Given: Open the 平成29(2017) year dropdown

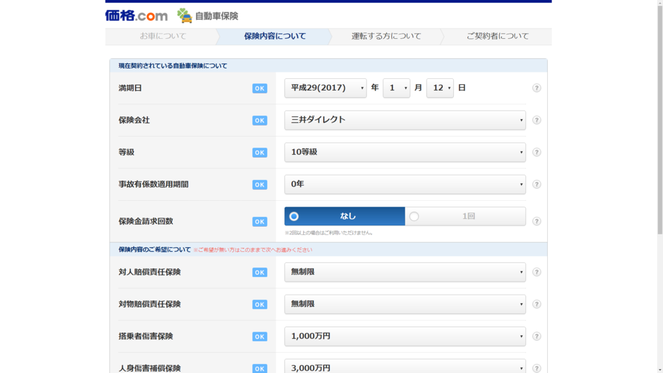Looking at the screenshot, I should pyautogui.click(x=326, y=88).
